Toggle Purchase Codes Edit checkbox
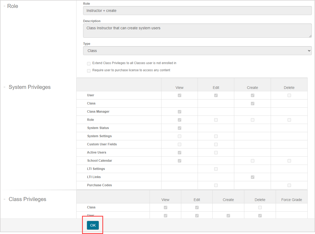The width and height of the screenshot is (315, 234). point(216,185)
